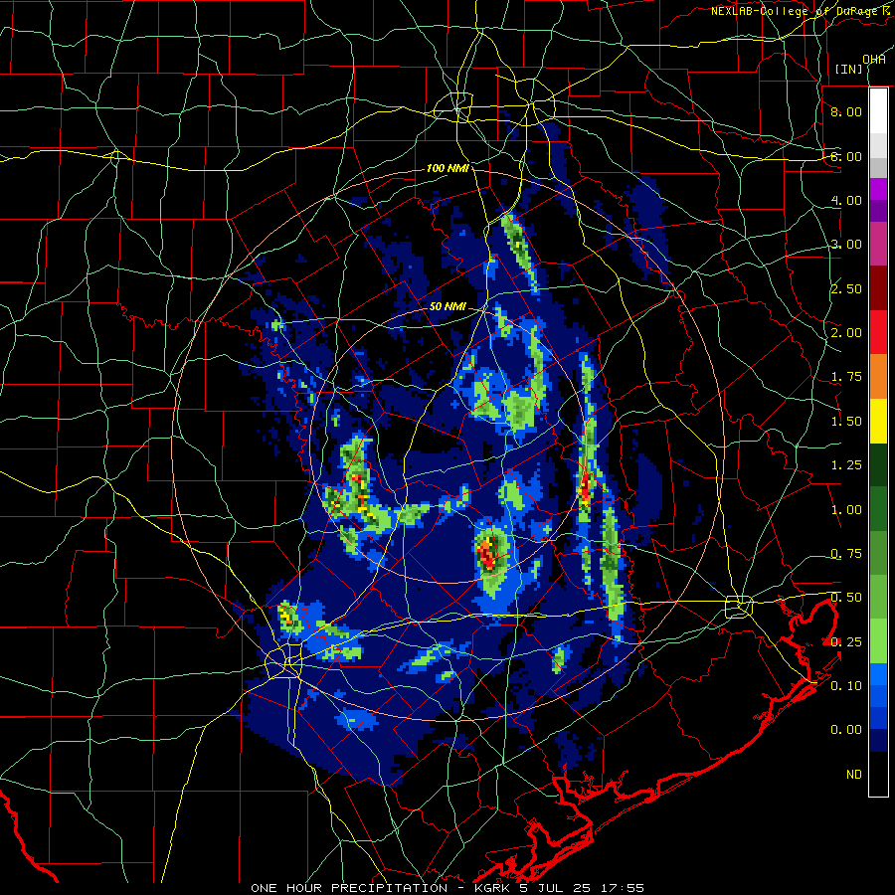The width and height of the screenshot is (895, 895).
Task: Click the 0.25 legend value
Action: [x=846, y=642]
